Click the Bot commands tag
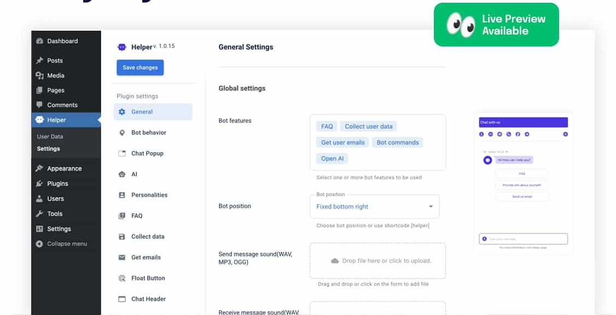 tap(398, 143)
